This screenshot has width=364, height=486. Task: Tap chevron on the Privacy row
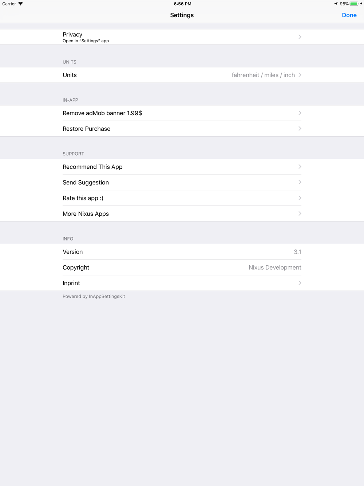tap(300, 37)
